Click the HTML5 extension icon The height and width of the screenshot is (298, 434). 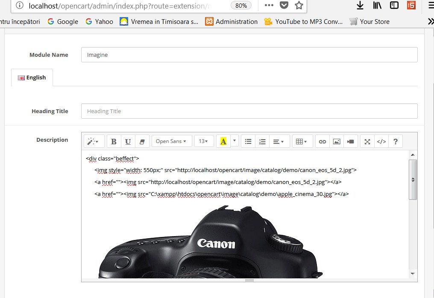point(411,5)
